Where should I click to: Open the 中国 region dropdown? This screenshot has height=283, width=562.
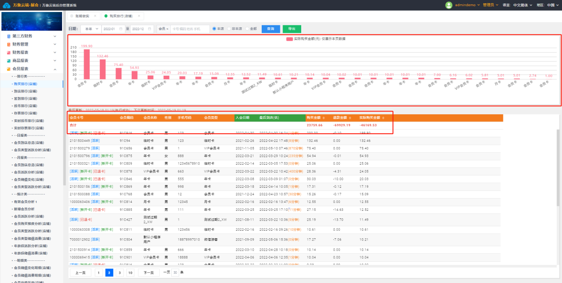point(552,5)
